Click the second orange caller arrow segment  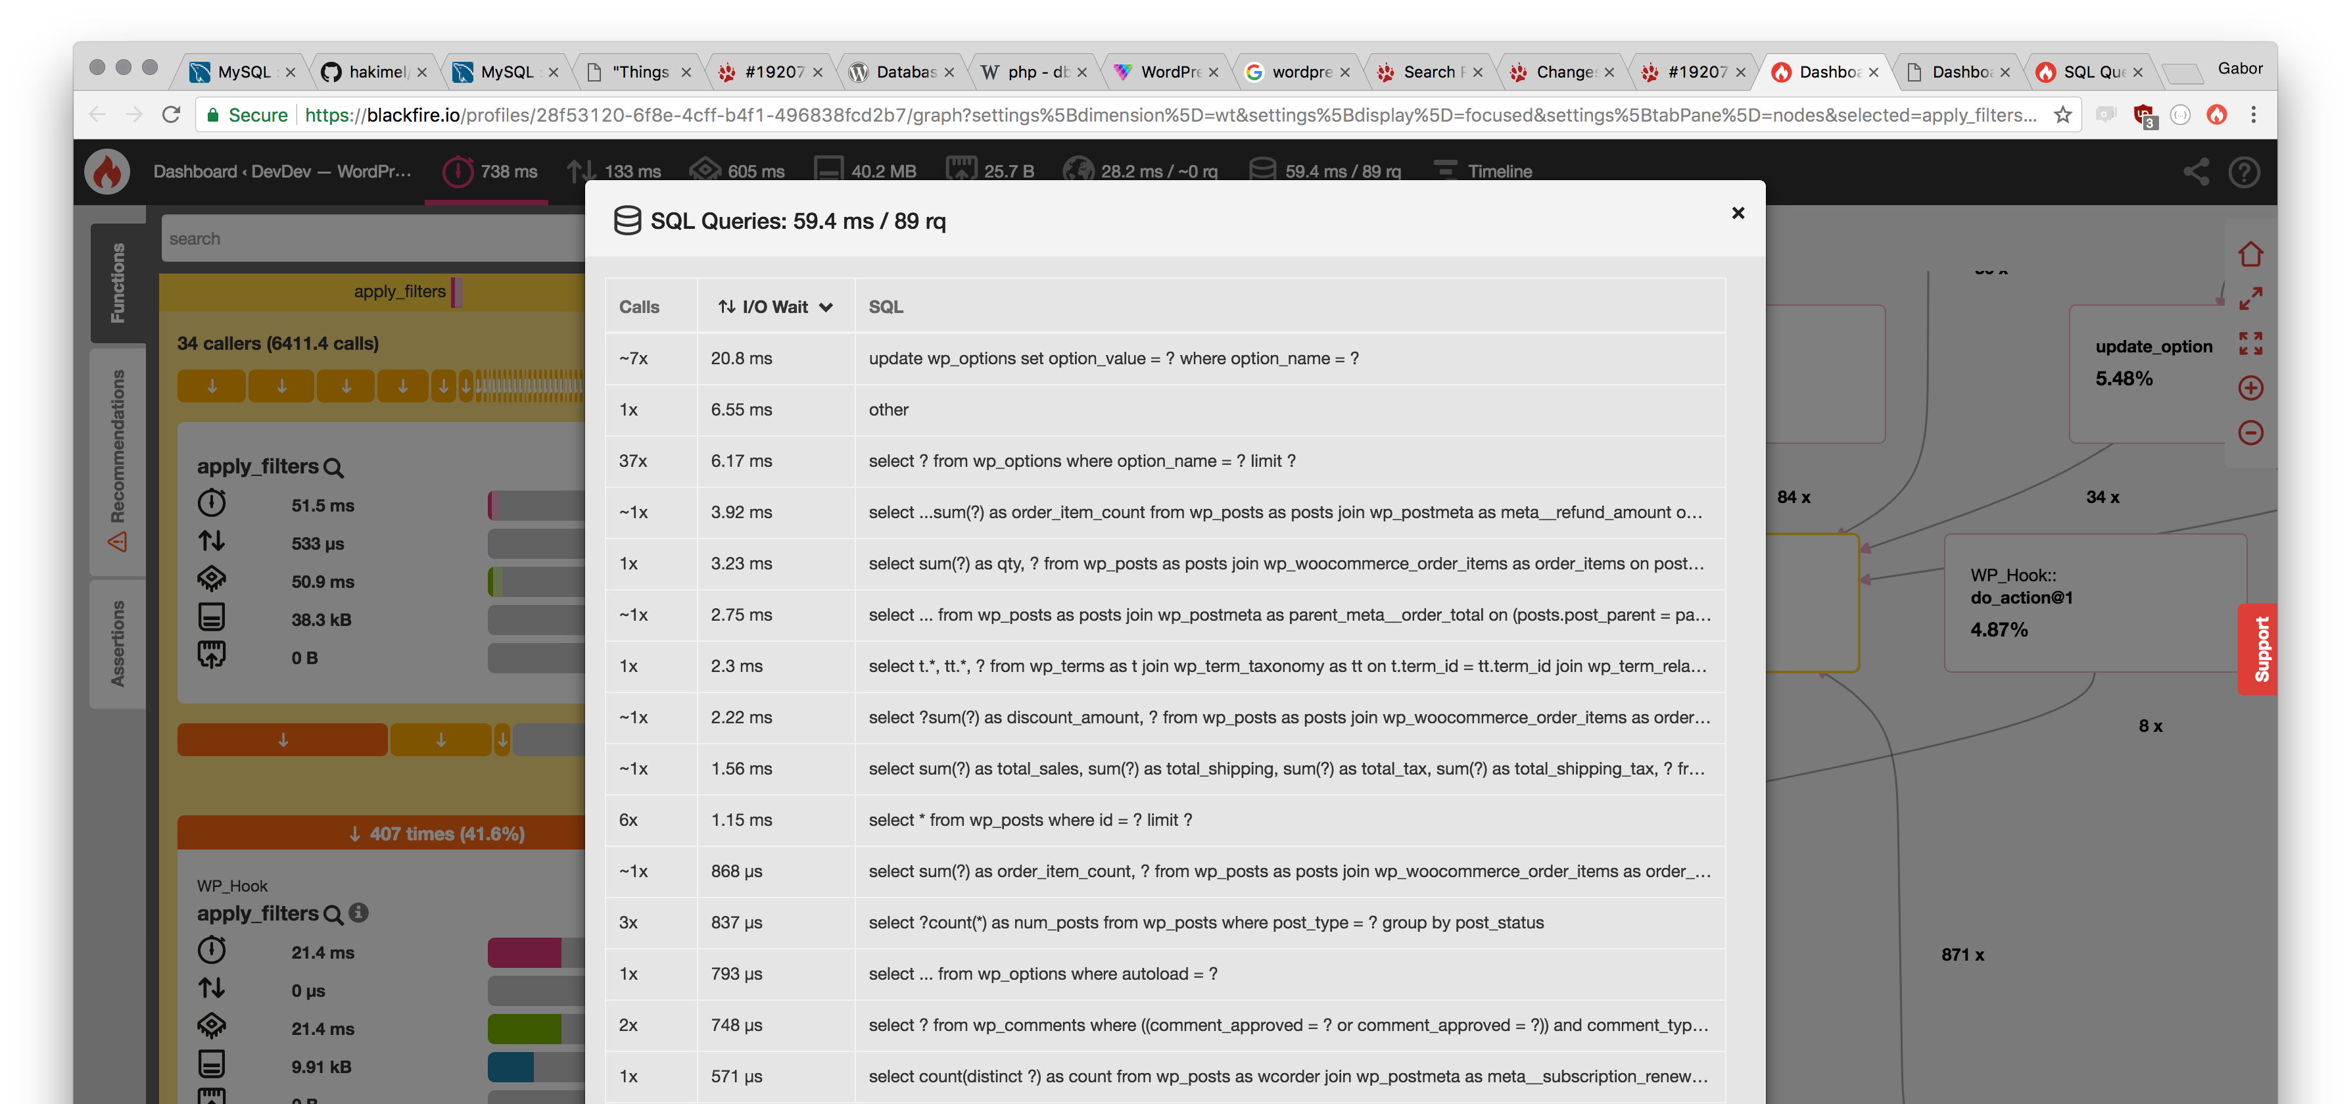pos(281,386)
